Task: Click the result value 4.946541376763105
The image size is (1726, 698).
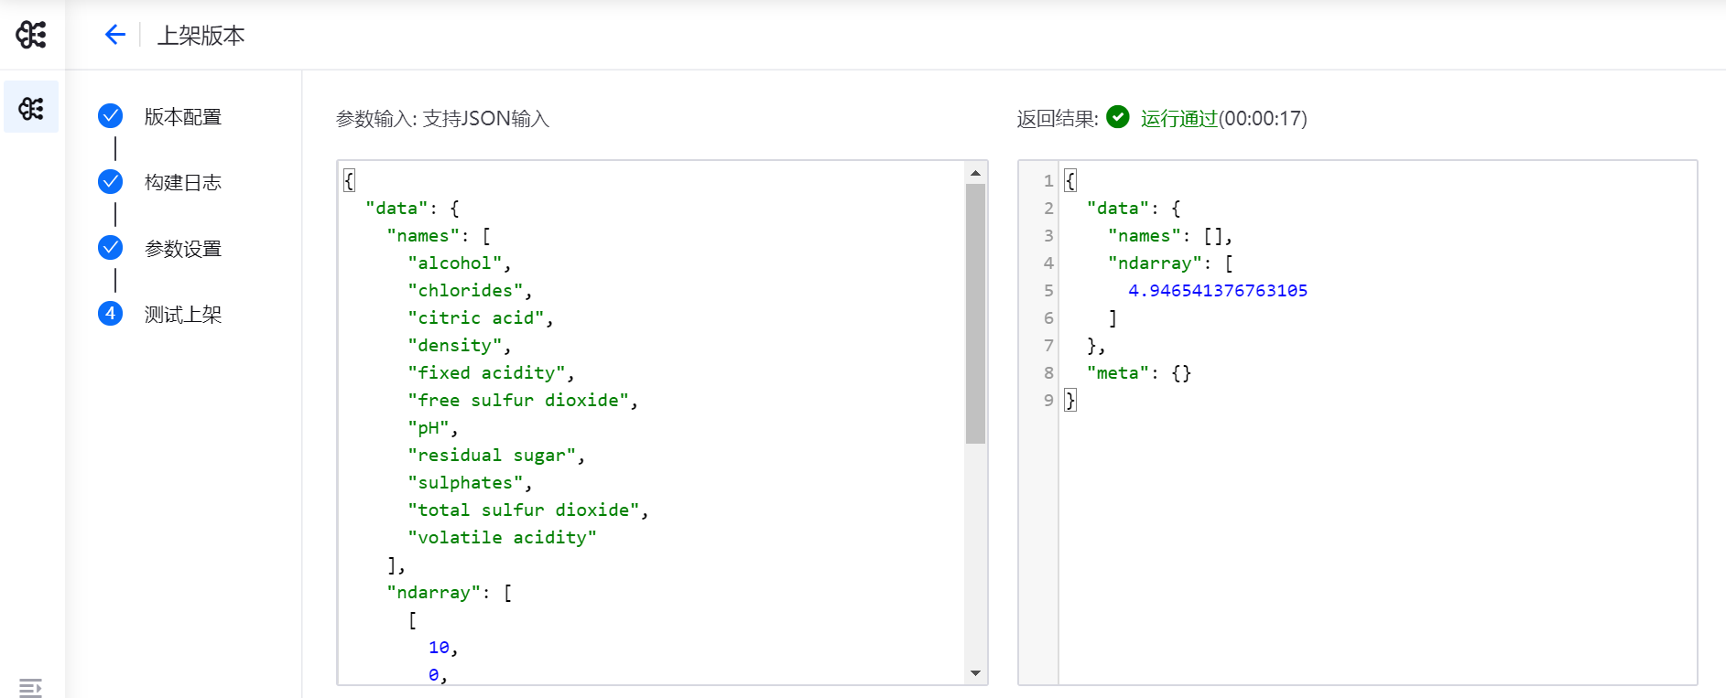Action: (1218, 291)
